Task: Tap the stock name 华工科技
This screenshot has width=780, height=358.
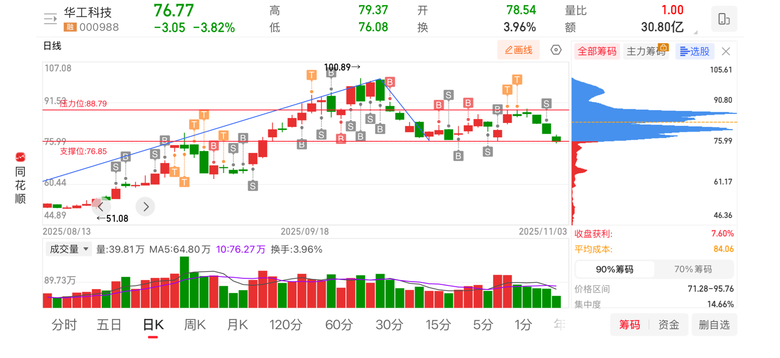Action: point(88,13)
